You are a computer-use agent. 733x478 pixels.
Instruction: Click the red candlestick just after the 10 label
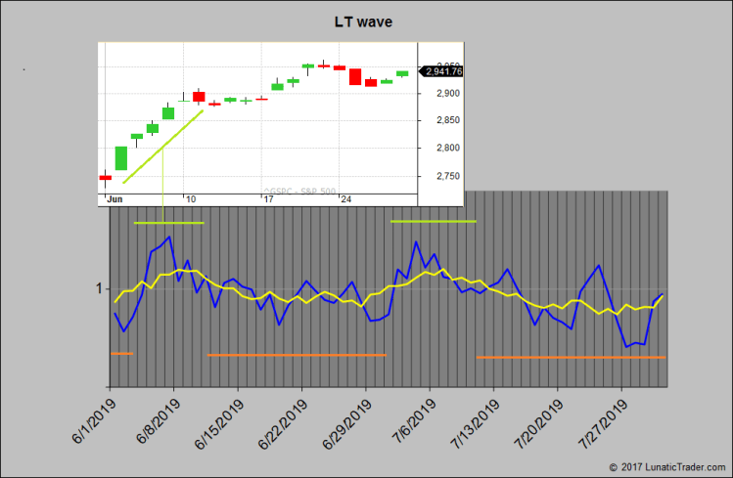click(x=199, y=96)
